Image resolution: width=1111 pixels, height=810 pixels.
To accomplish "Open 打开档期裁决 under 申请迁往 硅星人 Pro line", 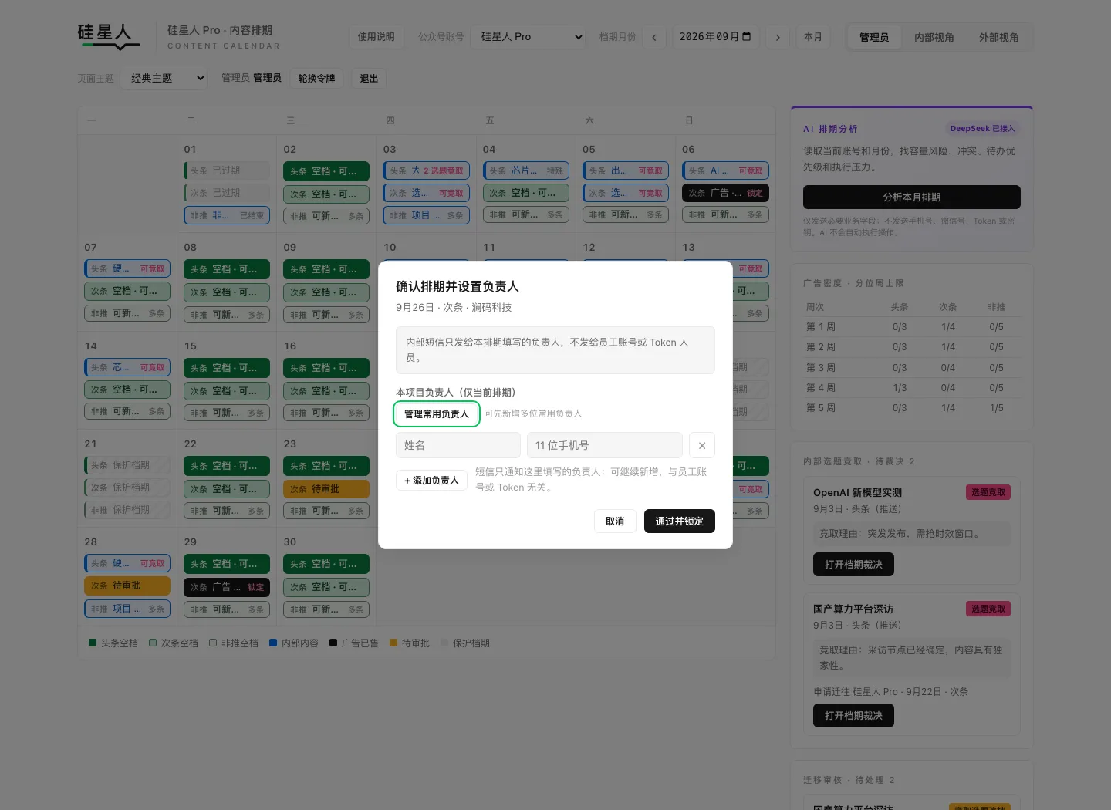I will (x=853, y=716).
